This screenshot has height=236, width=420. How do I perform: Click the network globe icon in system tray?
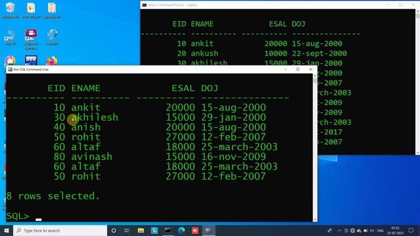pyautogui.click(x=353, y=230)
